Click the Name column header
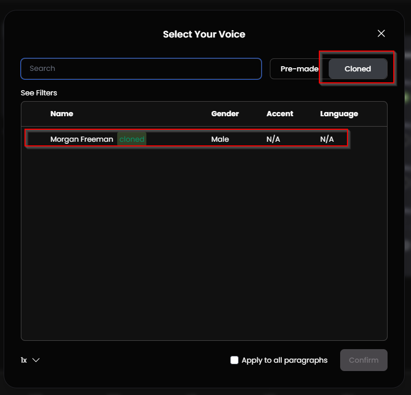The height and width of the screenshot is (395, 411). 61,114
